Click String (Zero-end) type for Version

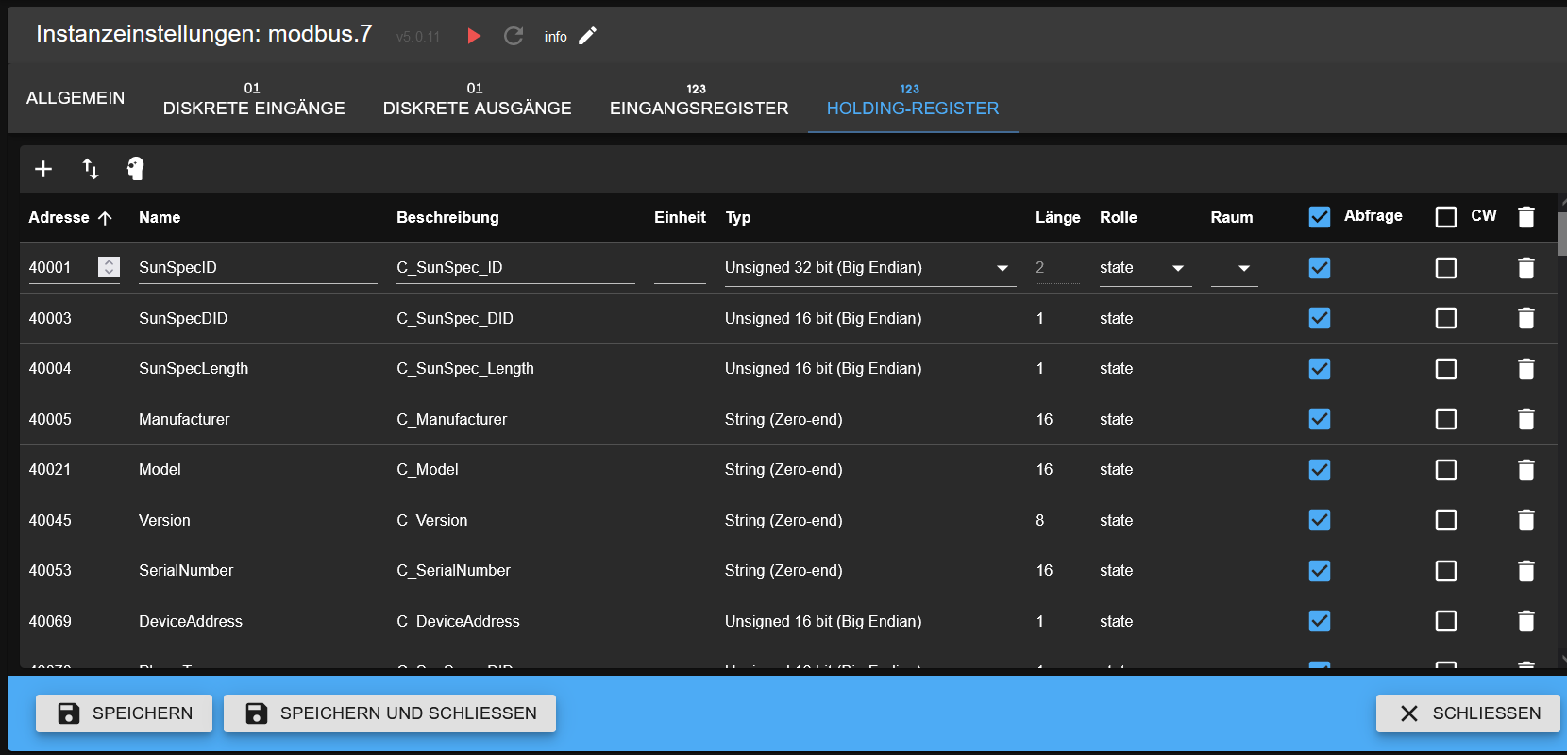point(783,520)
